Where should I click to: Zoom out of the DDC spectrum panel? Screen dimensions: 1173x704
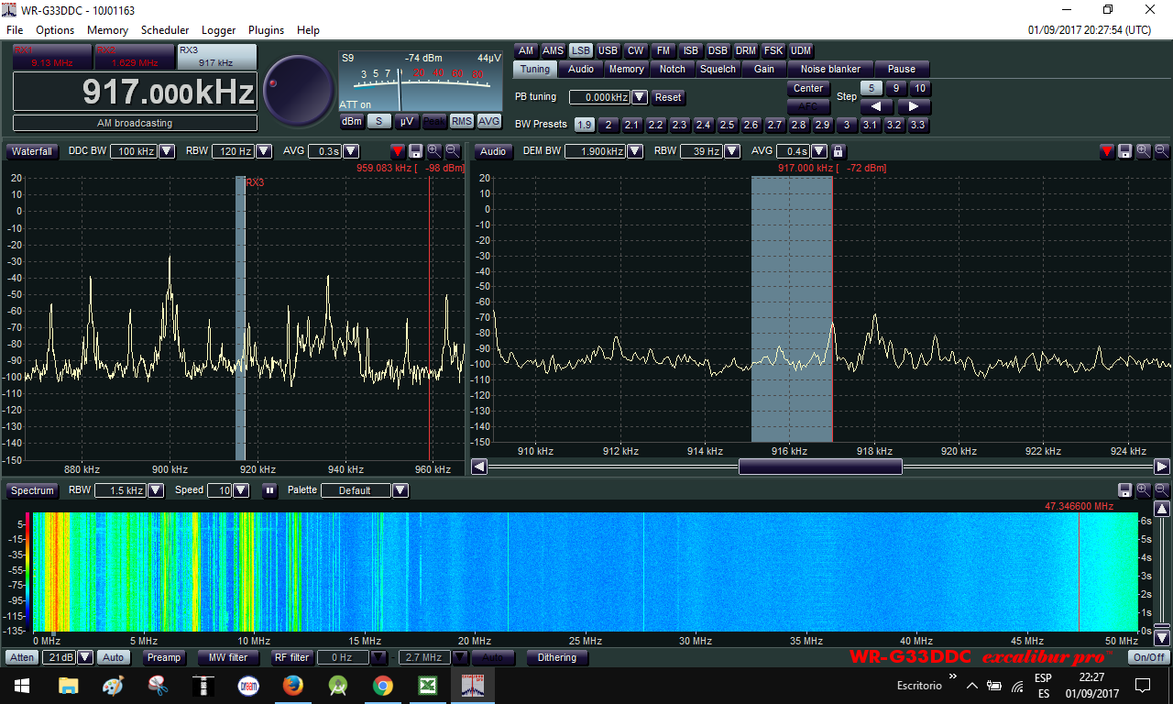[452, 151]
